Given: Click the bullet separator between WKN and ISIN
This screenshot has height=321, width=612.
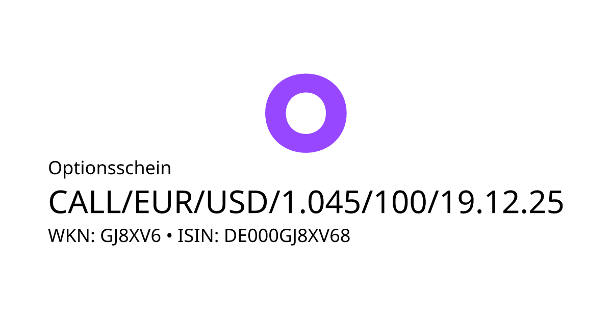Looking at the screenshot, I should click(x=169, y=237).
